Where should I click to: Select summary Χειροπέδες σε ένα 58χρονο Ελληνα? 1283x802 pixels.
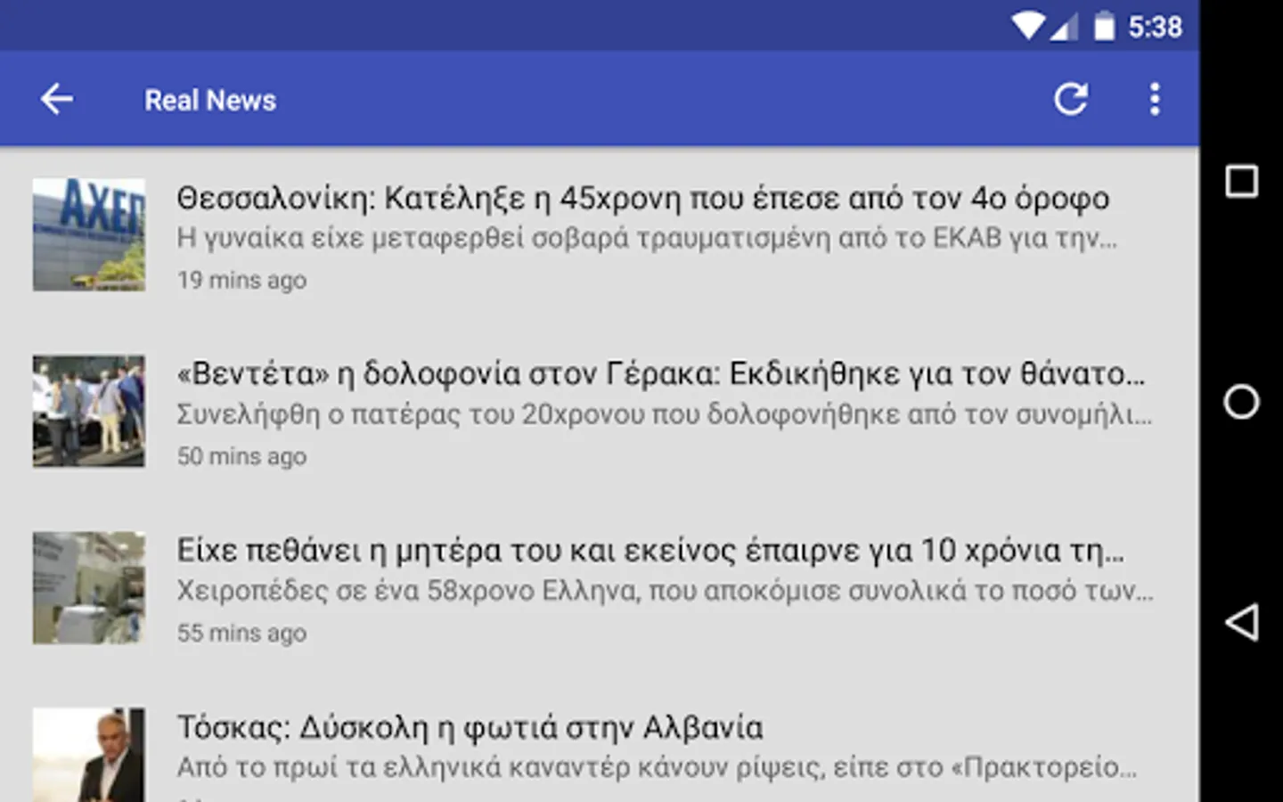point(665,591)
